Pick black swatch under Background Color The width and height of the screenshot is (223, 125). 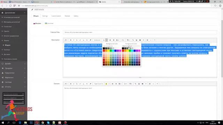(x=104, y=48)
